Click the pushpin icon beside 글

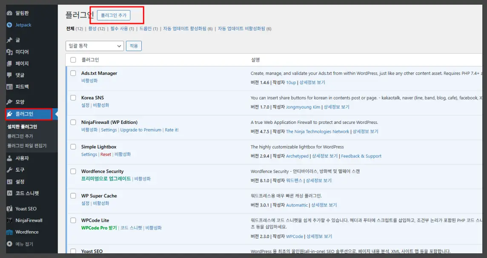[10, 40]
